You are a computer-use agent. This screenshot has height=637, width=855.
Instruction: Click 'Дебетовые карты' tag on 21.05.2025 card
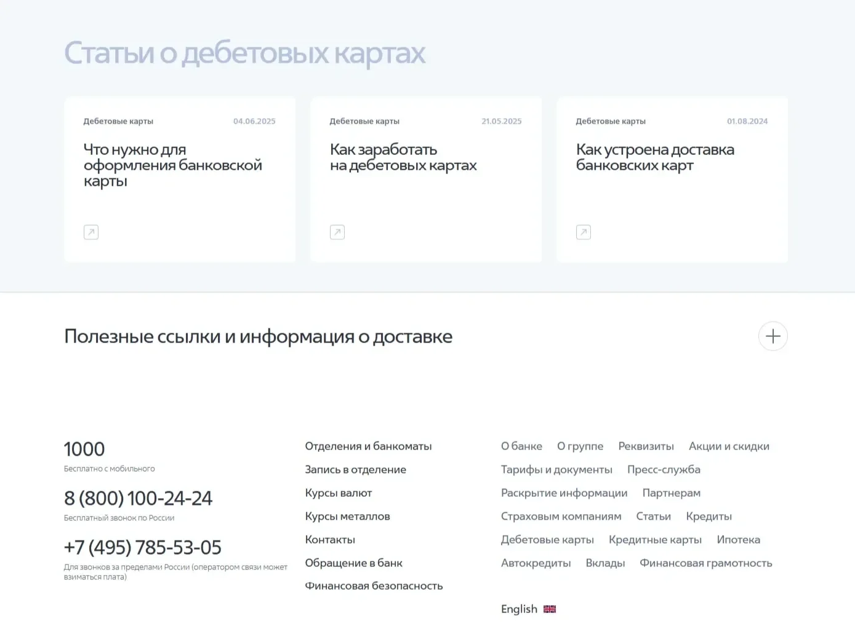coord(364,121)
